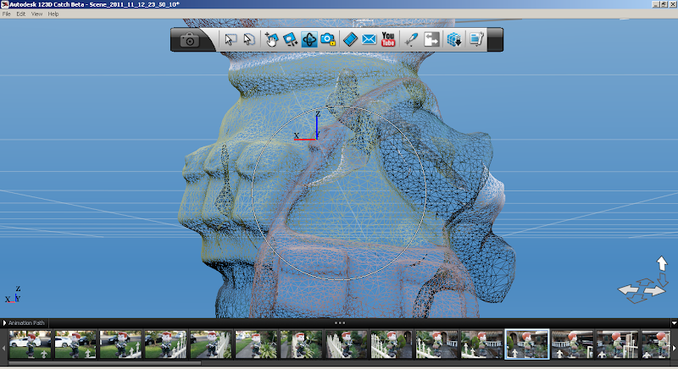Activate the orbit tool
Viewport: 678px width, 369px height.
pyautogui.click(x=308, y=40)
